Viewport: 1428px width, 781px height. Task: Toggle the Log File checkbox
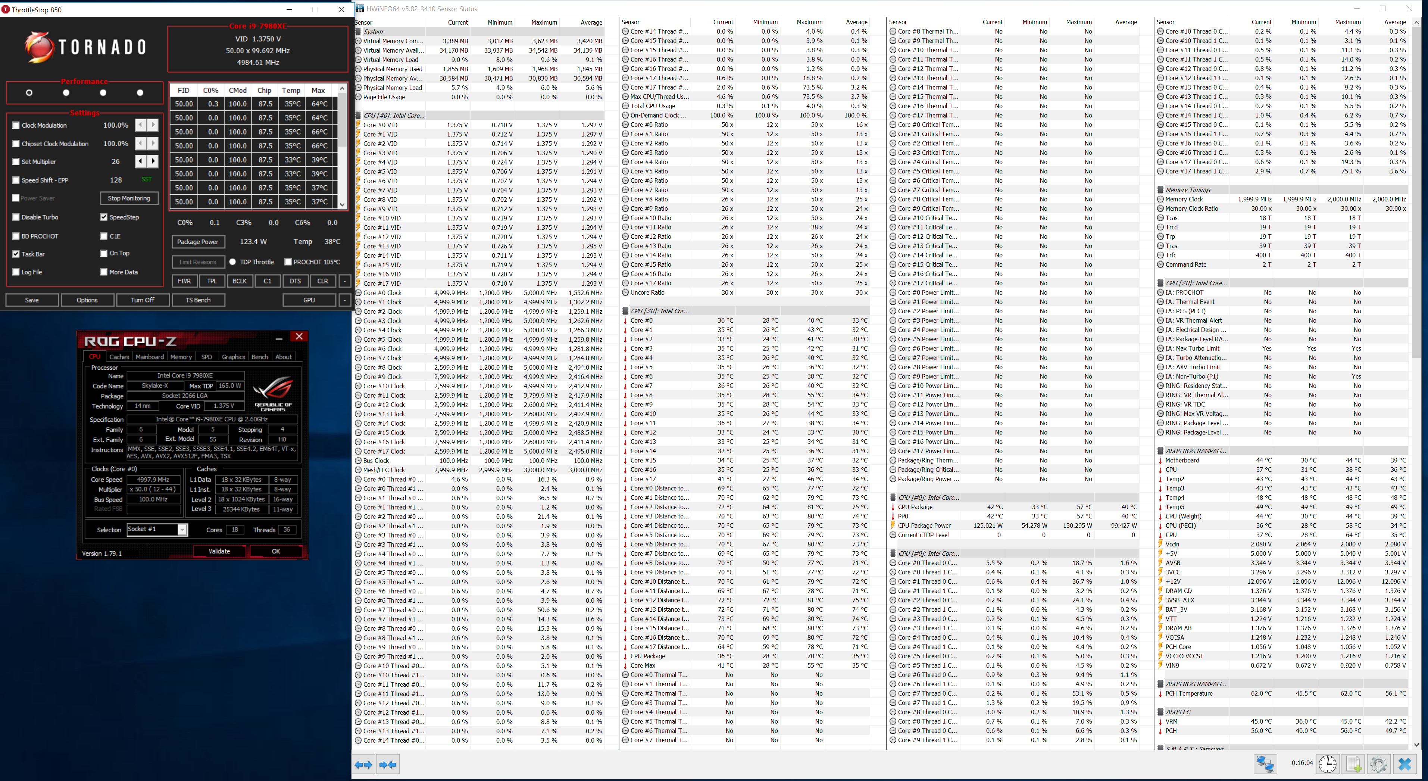(16, 272)
